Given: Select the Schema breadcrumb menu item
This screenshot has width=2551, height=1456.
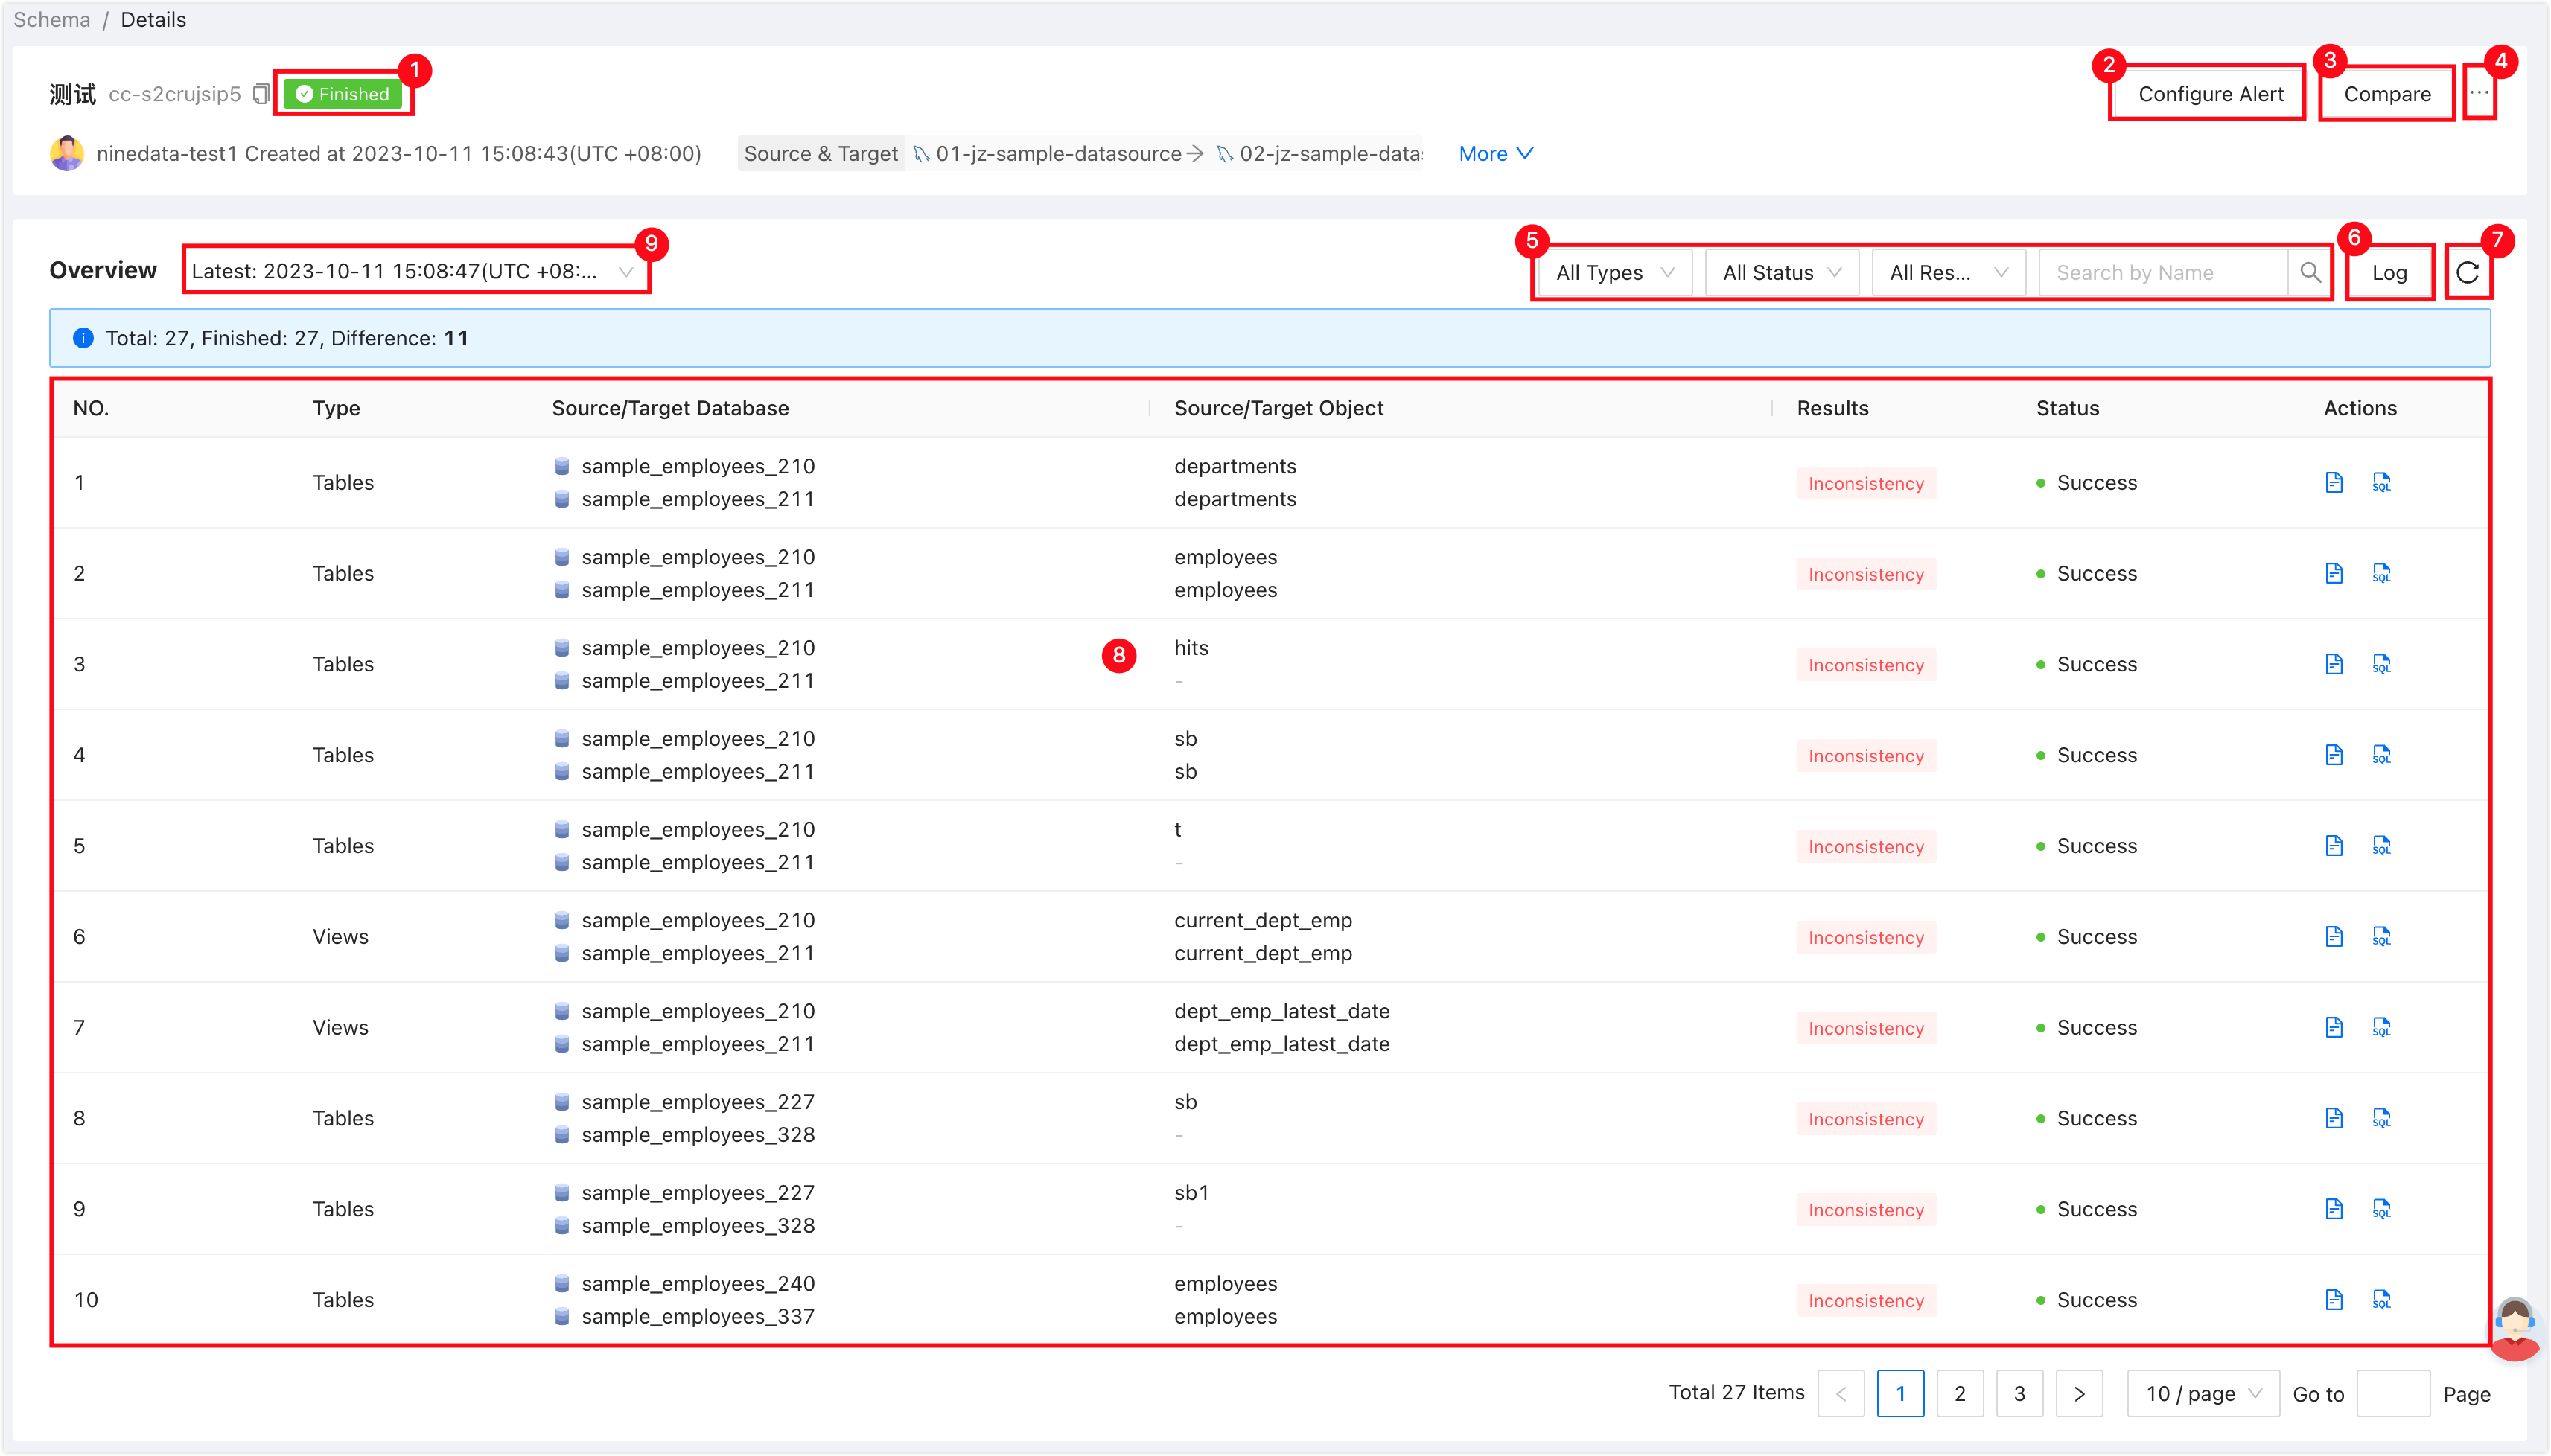Looking at the screenshot, I should point(49,19).
